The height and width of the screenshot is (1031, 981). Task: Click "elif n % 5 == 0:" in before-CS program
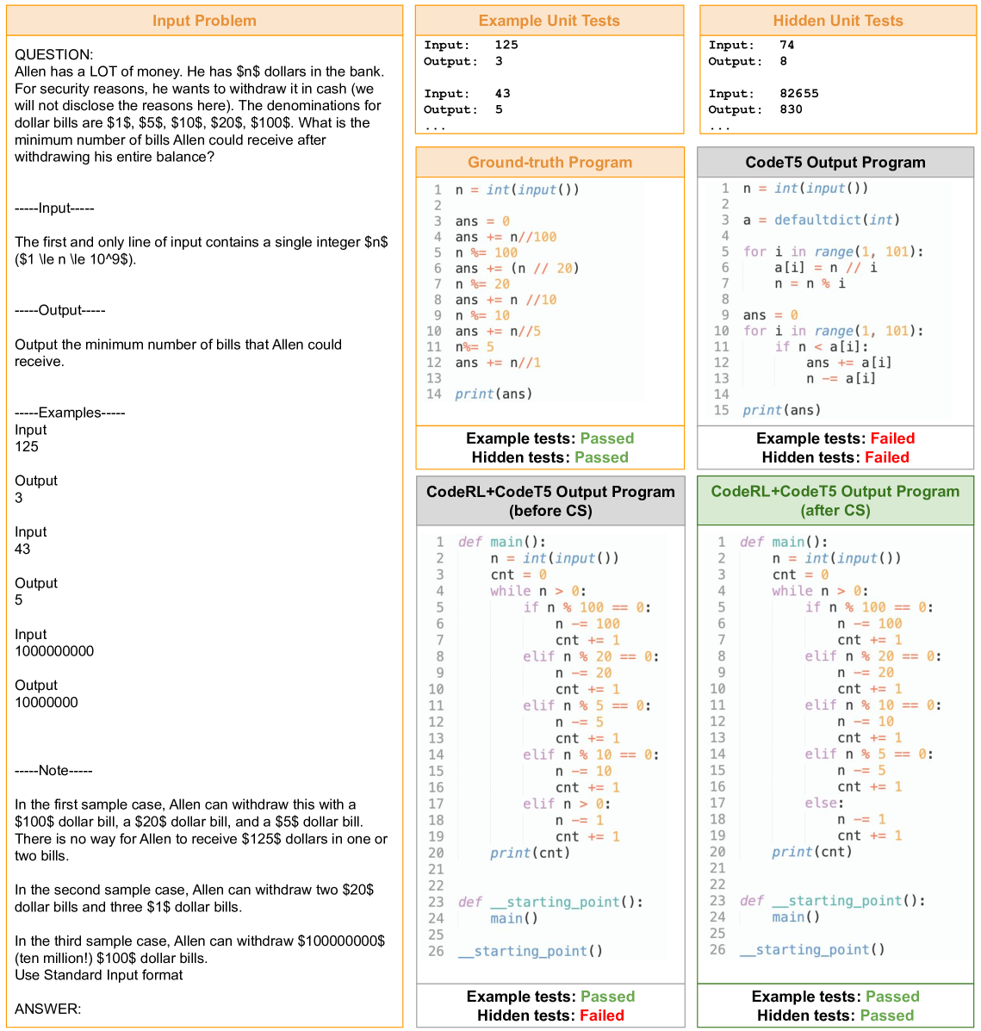tap(587, 705)
